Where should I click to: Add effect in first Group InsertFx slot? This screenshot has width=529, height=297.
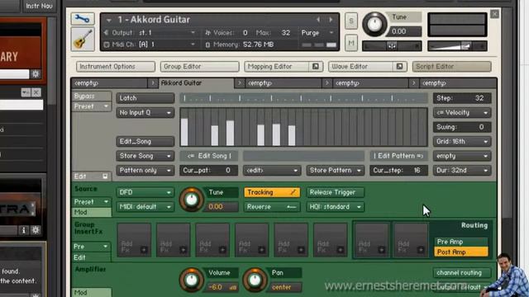[x=134, y=239]
